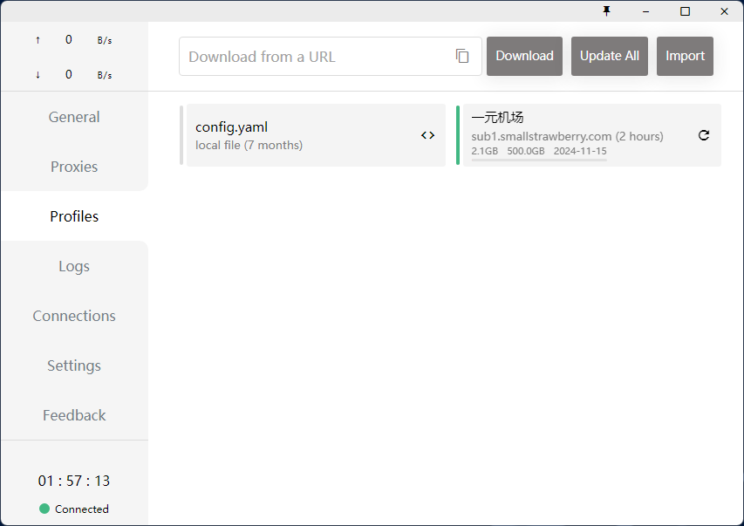Image resolution: width=744 pixels, height=526 pixels.
Task: Click the green Connected status dot
Action: point(44,509)
